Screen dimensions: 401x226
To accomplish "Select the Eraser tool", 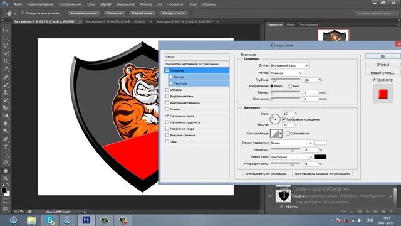I will click(6, 108).
